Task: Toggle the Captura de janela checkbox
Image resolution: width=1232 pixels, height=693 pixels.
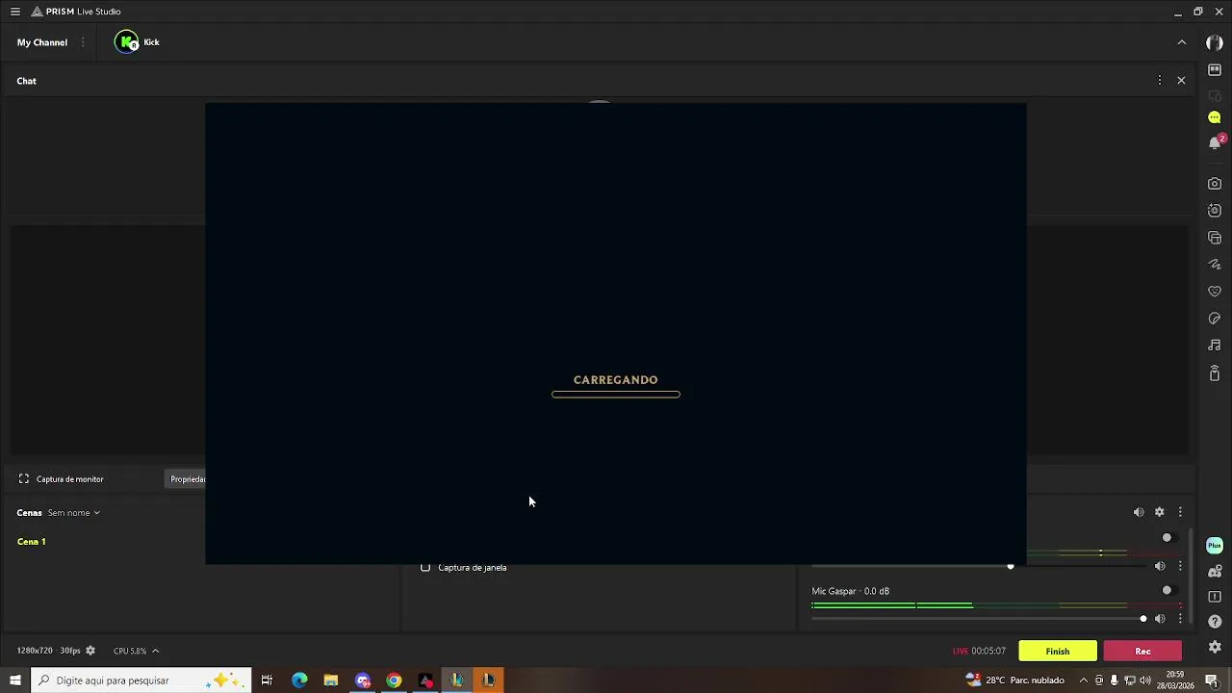Action: [x=425, y=568]
